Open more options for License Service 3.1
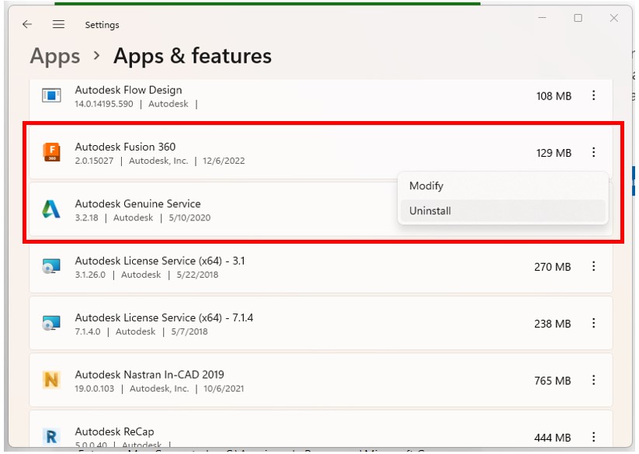 [x=593, y=266]
